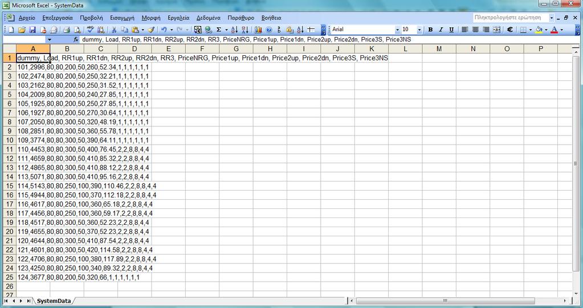Toggle Bold formatting
583x308 pixels.
click(x=431, y=30)
